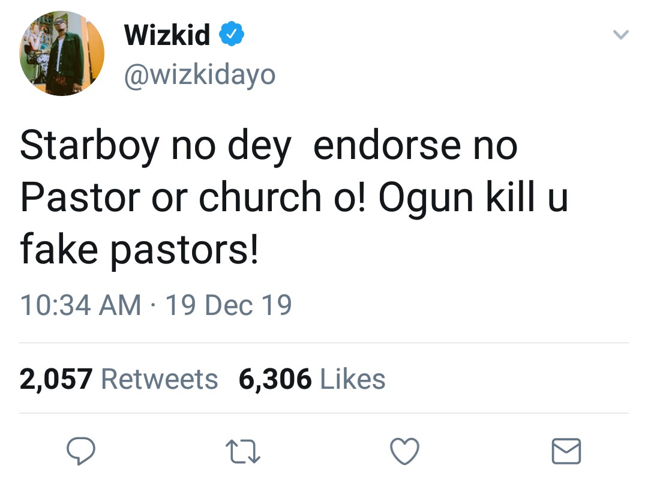Click the Wizkid display name
Screen dimensions: 648x489
167,36
